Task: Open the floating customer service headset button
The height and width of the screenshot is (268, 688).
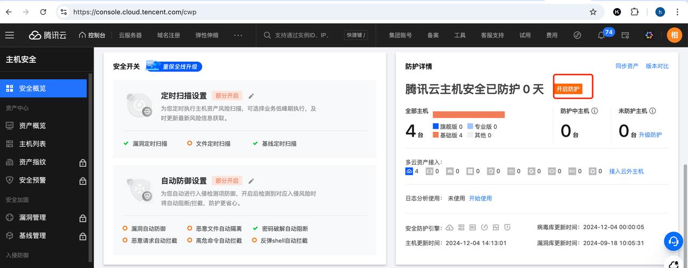Action: pos(673,241)
